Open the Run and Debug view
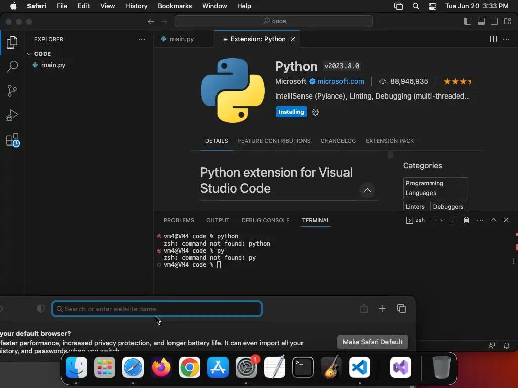 point(12,115)
